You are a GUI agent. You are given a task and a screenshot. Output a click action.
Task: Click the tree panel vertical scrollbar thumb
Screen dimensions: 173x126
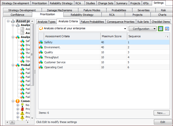[32, 54]
